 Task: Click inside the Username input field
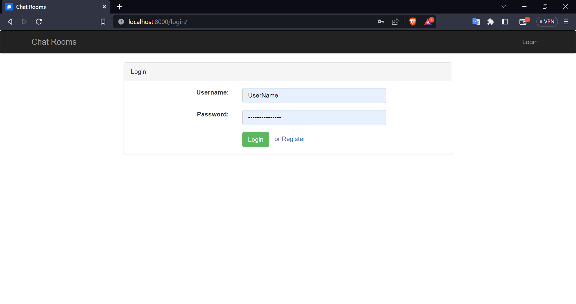tap(314, 95)
